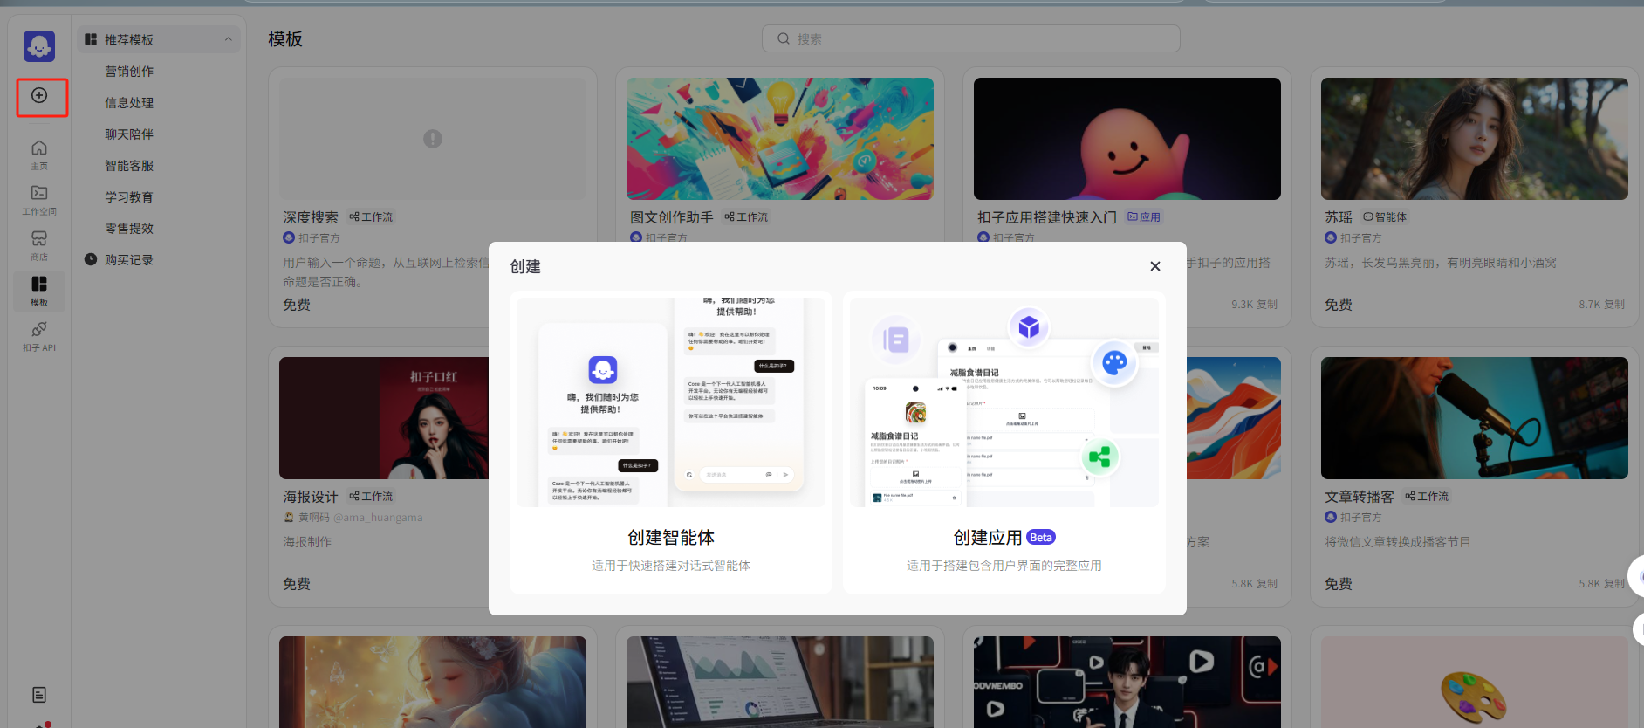Open the document icon at sidebar bottom
The height and width of the screenshot is (728, 1644).
coord(39,695)
